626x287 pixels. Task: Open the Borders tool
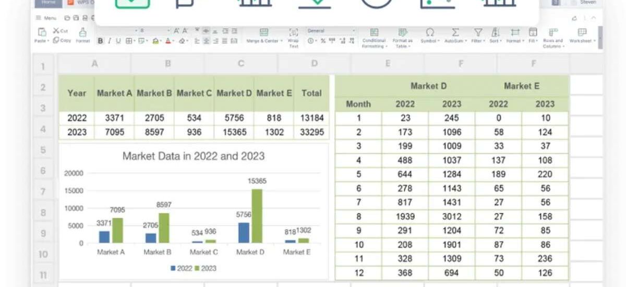click(129, 41)
